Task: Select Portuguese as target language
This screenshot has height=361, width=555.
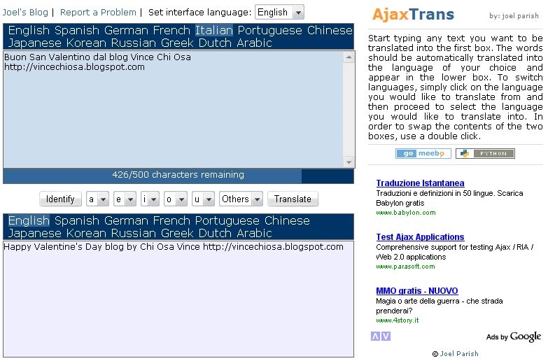Action: point(227,221)
